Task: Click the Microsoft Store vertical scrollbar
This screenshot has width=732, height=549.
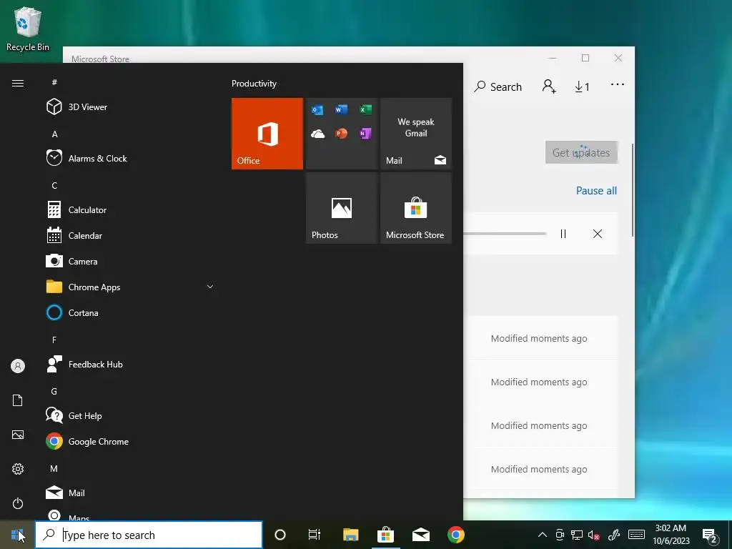Action: pyautogui.click(x=633, y=190)
